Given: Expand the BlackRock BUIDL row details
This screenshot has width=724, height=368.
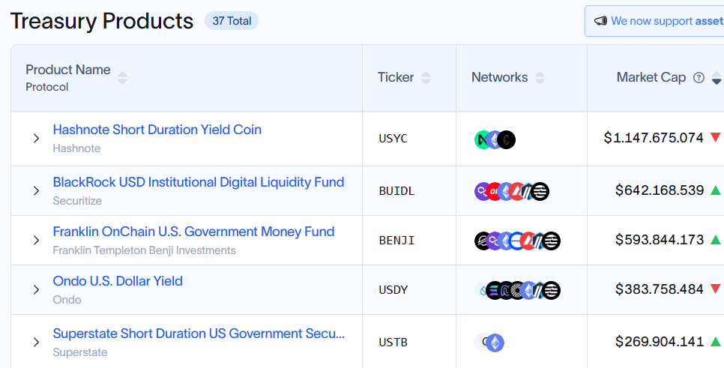Looking at the screenshot, I should click(36, 190).
